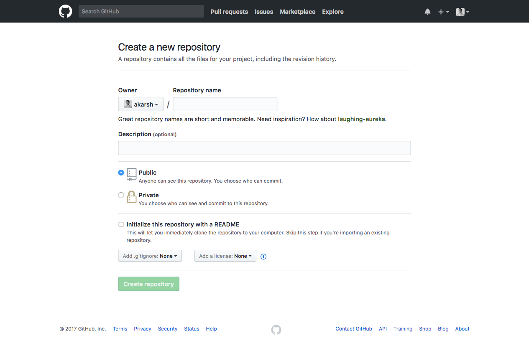The image size is (529, 346).
Task: Open Marketplace in the top navigation
Action: (298, 12)
